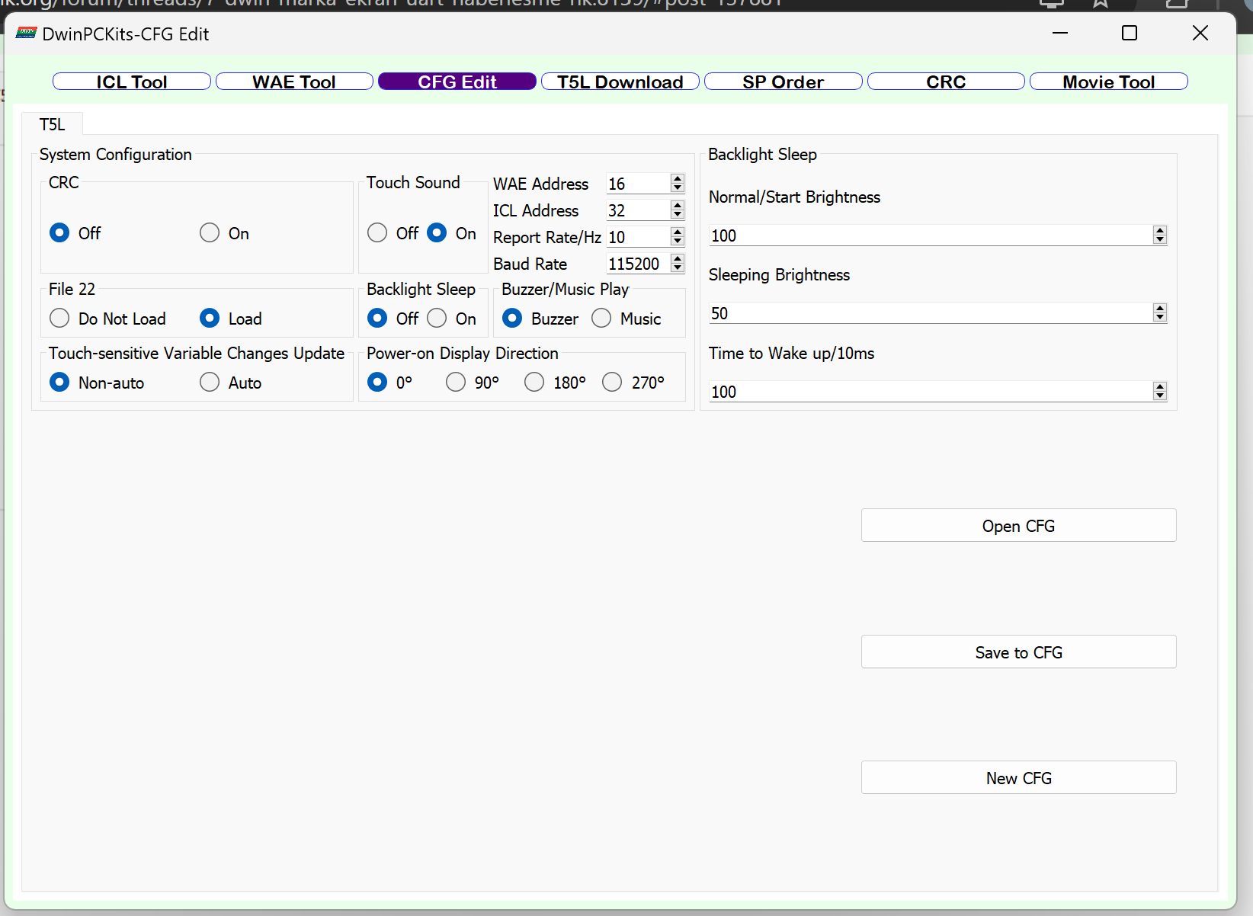Click the Sleeping Brightness field
The image size is (1253, 916).
click(931, 313)
